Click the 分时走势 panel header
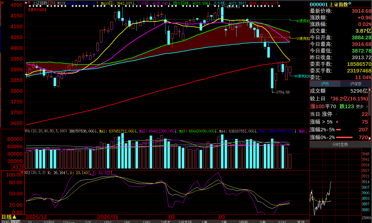The height and width of the screenshot is (223, 372). pyautogui.click(x=340, y=144)
